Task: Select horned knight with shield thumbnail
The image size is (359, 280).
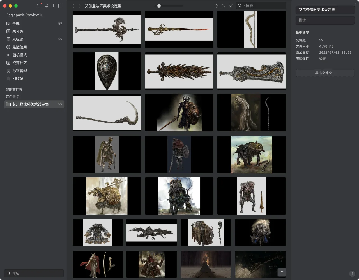Action: tap(179, 113)
